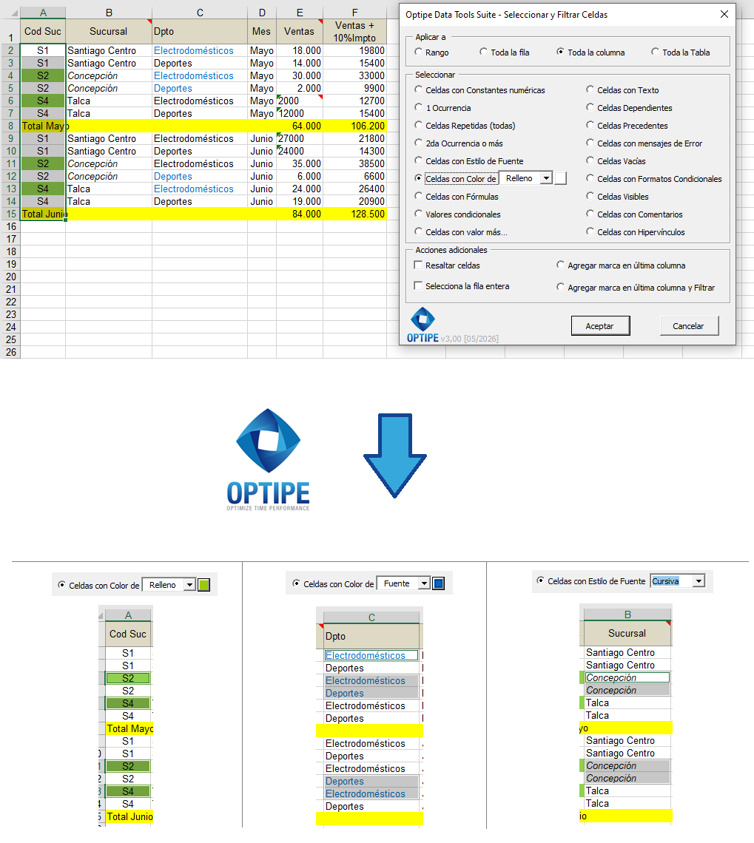Open Fuente dropdown in bottom example
This screenshot has height=843, width=754.
coord(424,583)
